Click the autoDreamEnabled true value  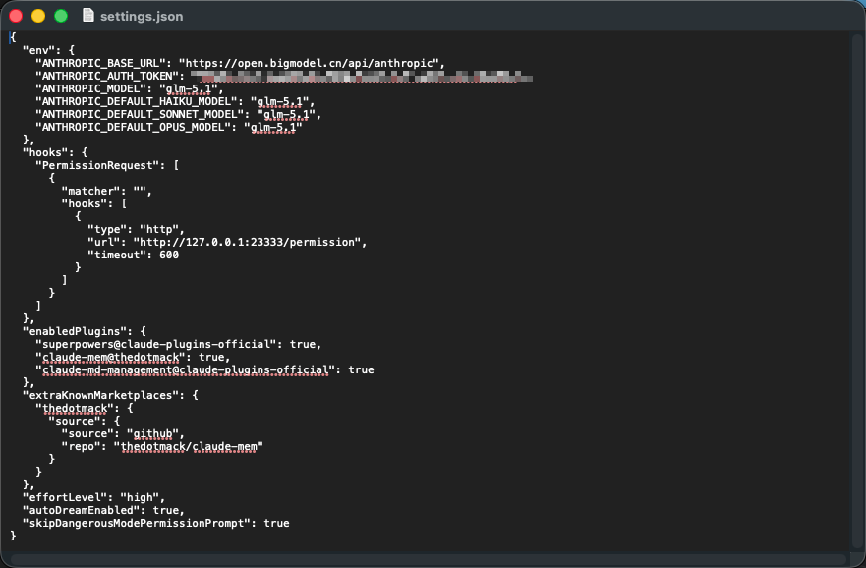169,510
